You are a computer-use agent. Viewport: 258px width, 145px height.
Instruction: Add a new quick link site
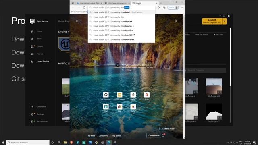coord(147,108)
